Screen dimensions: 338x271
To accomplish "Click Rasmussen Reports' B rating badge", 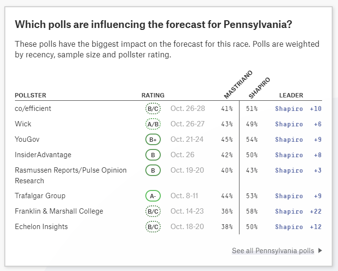I will coord(153,170).
